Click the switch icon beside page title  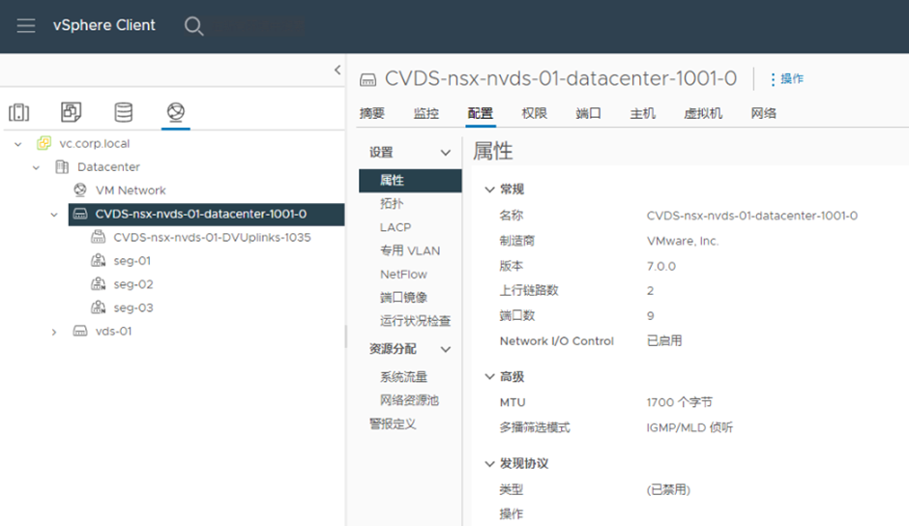click(x=368, y=80)
